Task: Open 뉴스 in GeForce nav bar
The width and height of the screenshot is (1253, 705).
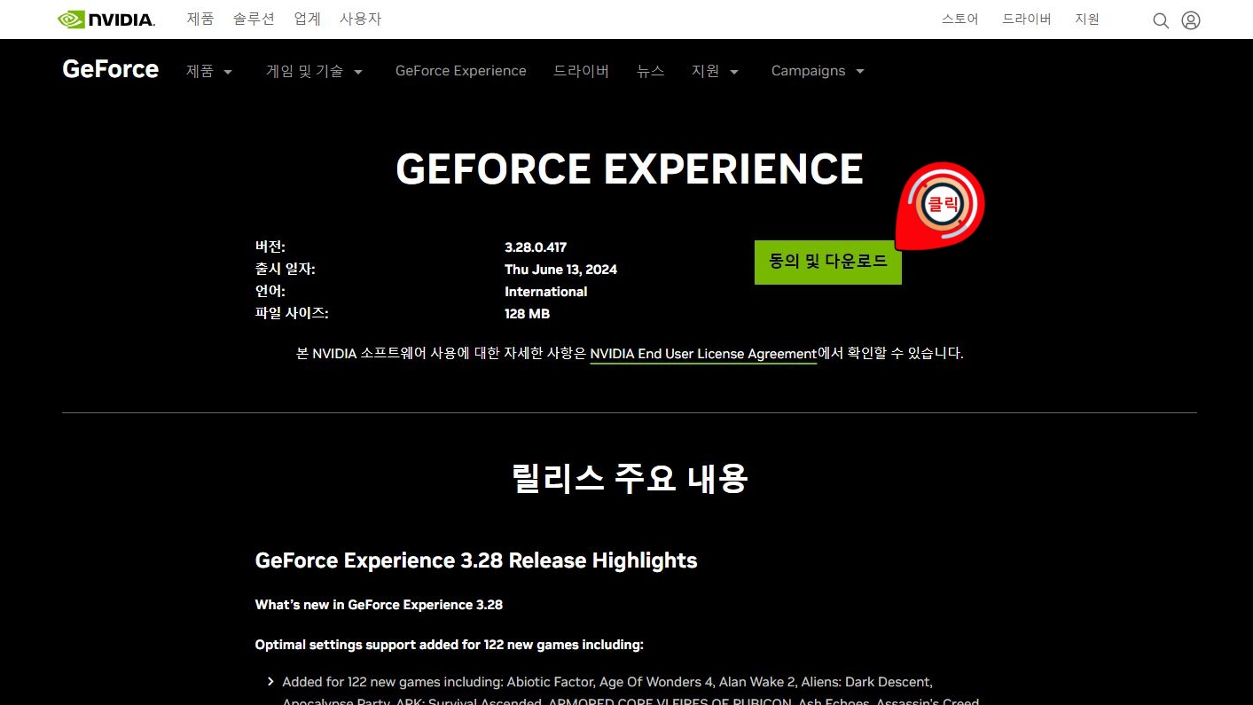Action: pyautogui.click(x=650, y=71)
